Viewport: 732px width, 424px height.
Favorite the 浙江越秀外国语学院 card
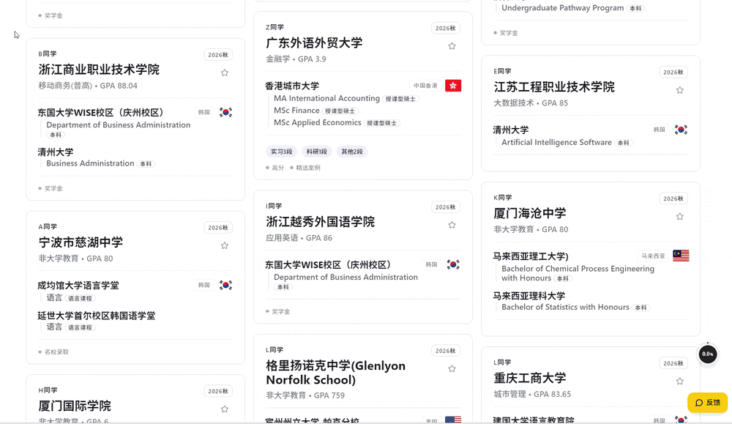452,225
